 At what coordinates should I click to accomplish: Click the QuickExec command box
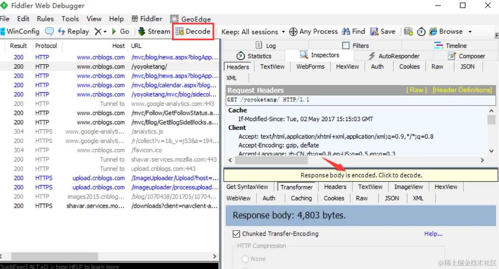click(x=109, y=266)
